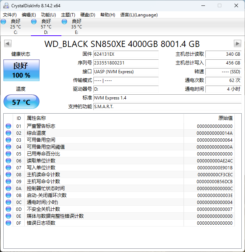
Task: Click the firmware field showing 624131EX
Action: click(126, 54)
